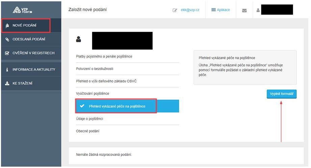Choose Obecné podání option

pyautogui.click(x=88, y=131)
